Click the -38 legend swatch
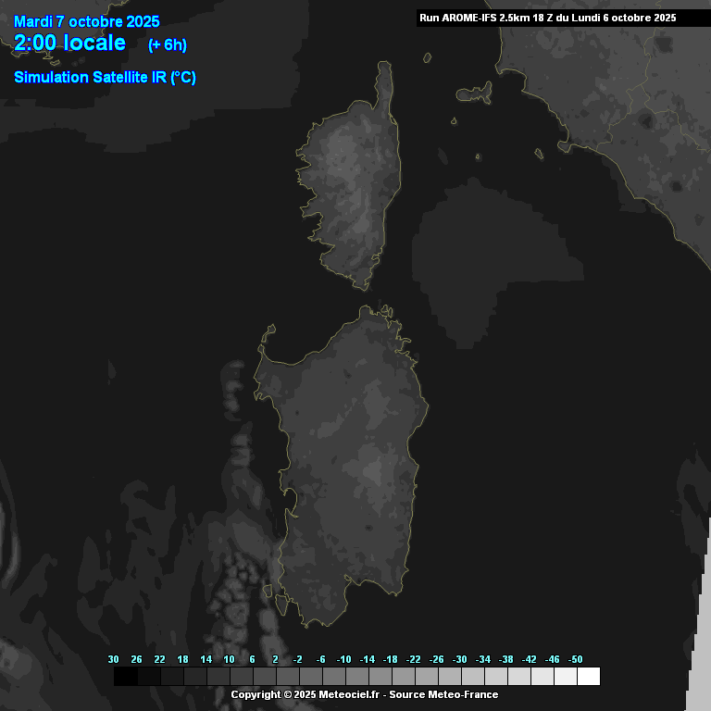The width and height of the screenshot is (711, 711). click(518, 677)
